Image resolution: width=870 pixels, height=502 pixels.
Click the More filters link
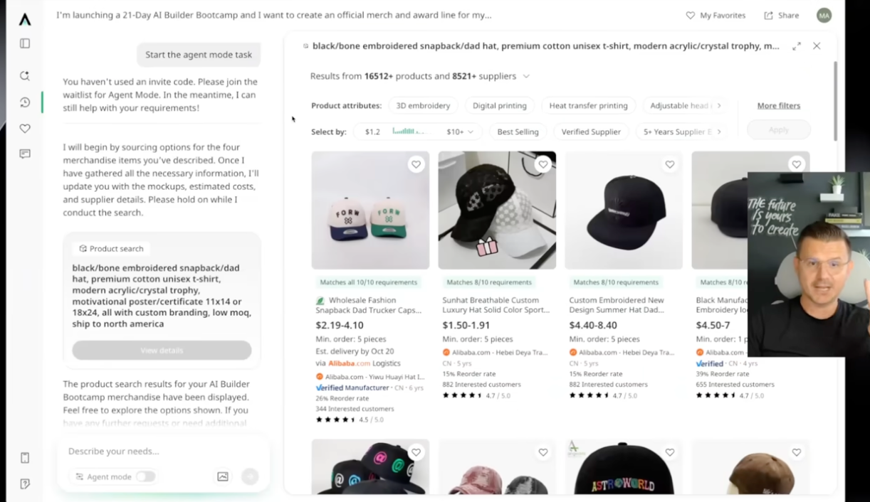coord(778,105)
